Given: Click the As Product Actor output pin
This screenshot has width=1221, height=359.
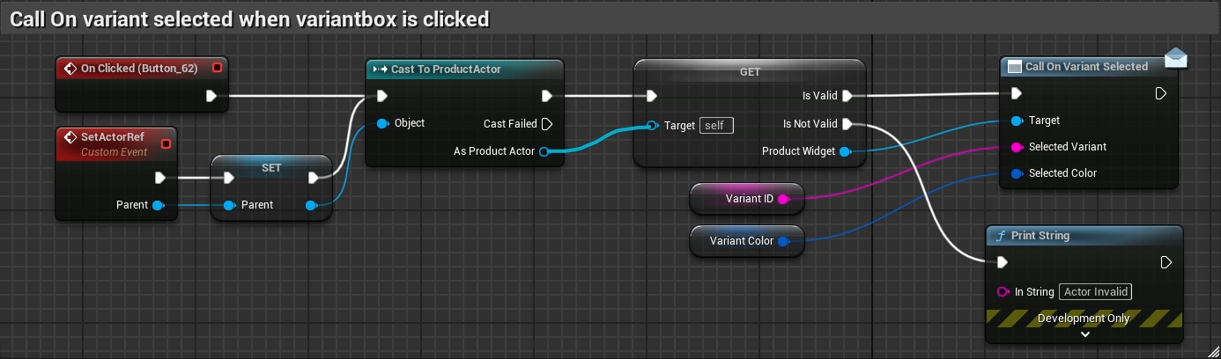Looking at the screenshot, I should pyautogui.click(x=544, y=151).
